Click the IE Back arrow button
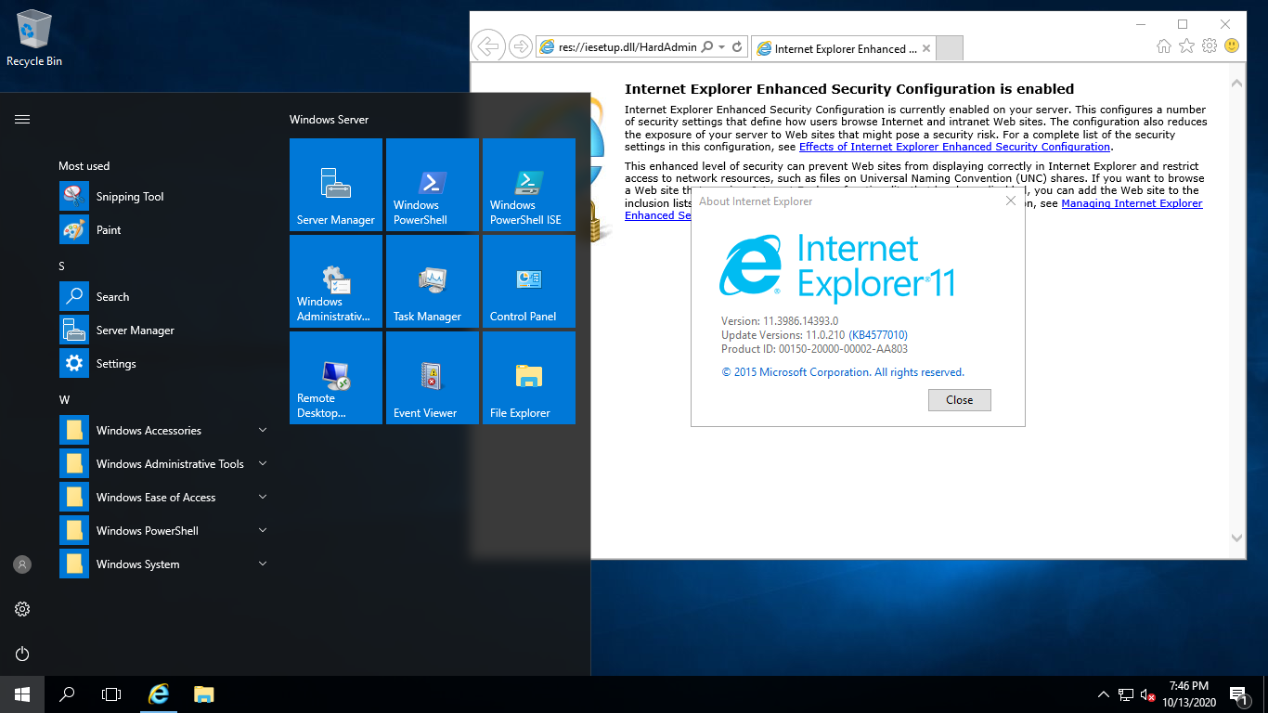Screen dimensions: 1268x713 tap(487, 45)
